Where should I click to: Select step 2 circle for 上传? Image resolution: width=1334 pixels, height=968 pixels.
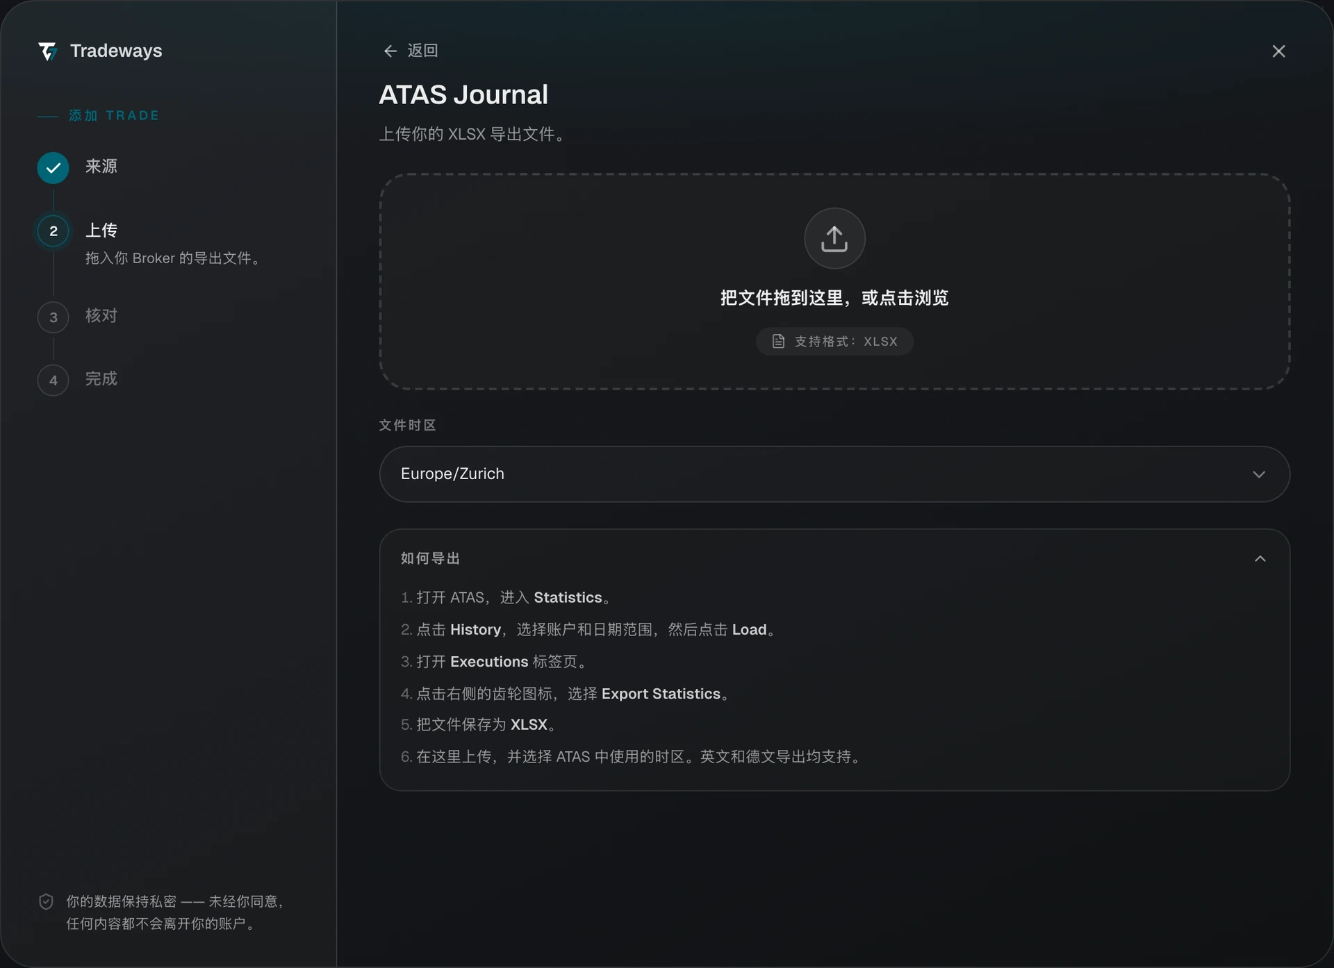(x=53, y=231)
